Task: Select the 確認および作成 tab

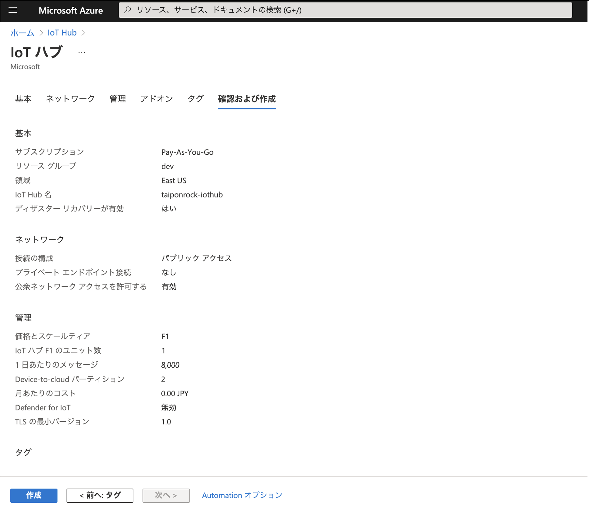Action: (x=247, y=99)
